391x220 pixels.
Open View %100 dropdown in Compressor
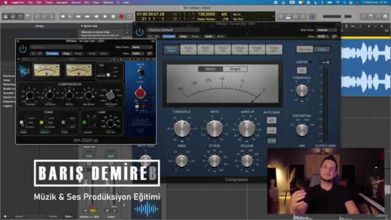tap(323, 37)
